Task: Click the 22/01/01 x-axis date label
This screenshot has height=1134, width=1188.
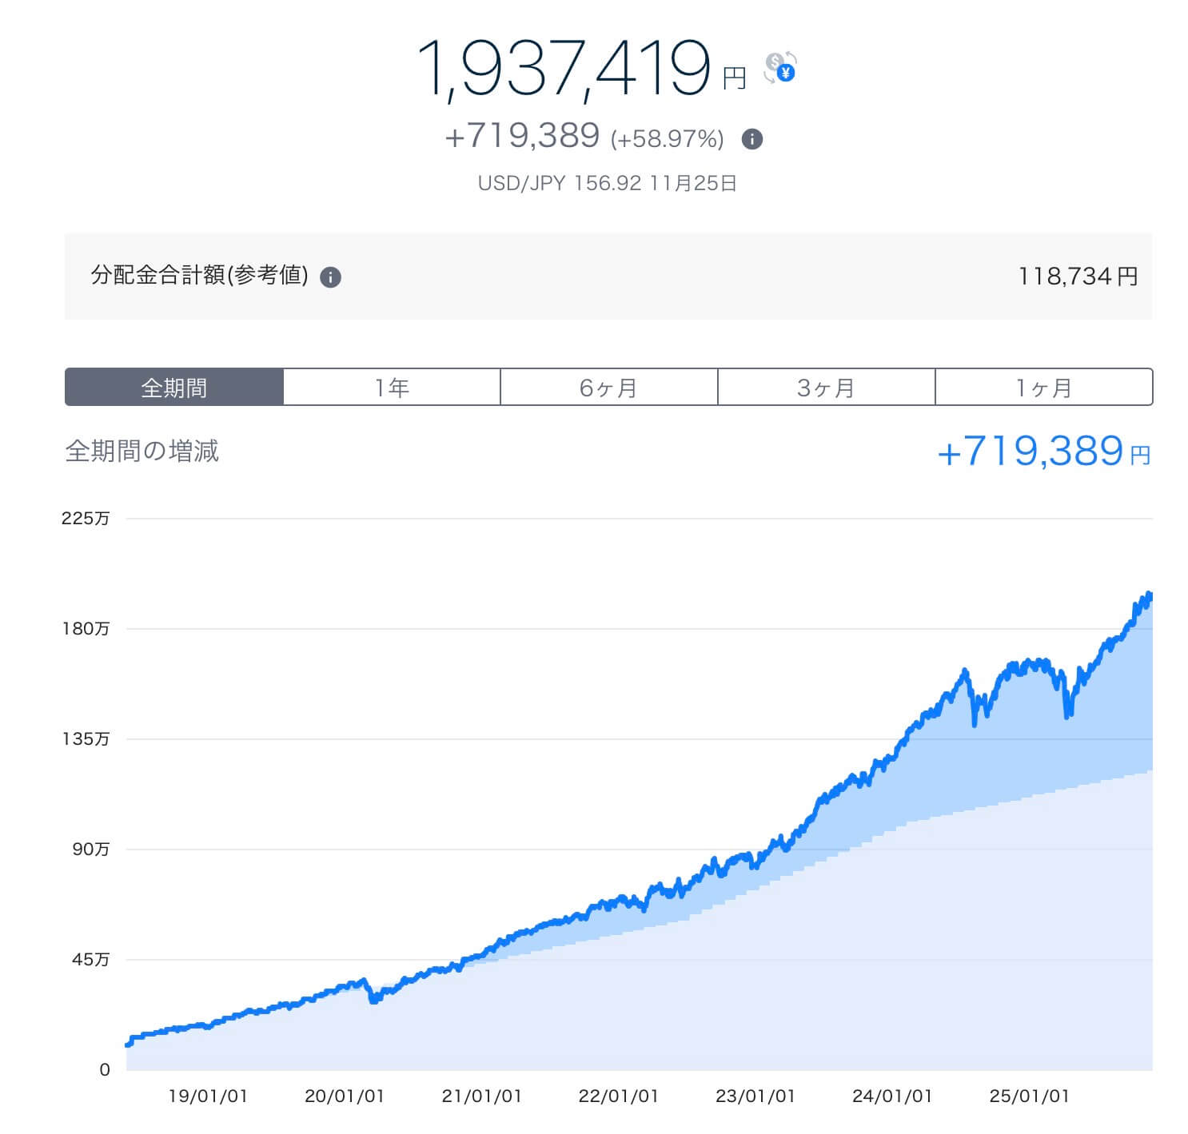Action: (x=618, y=1096)
